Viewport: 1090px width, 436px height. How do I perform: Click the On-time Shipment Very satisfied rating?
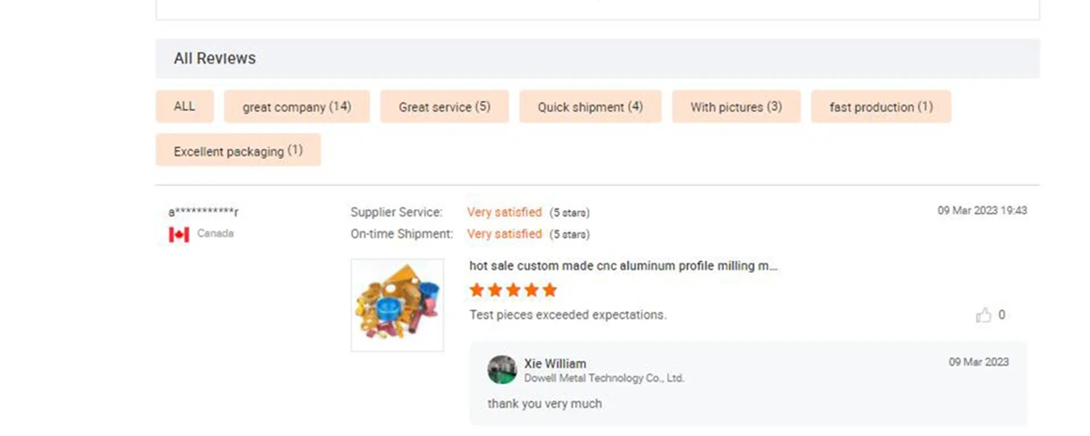pos(504,234)
